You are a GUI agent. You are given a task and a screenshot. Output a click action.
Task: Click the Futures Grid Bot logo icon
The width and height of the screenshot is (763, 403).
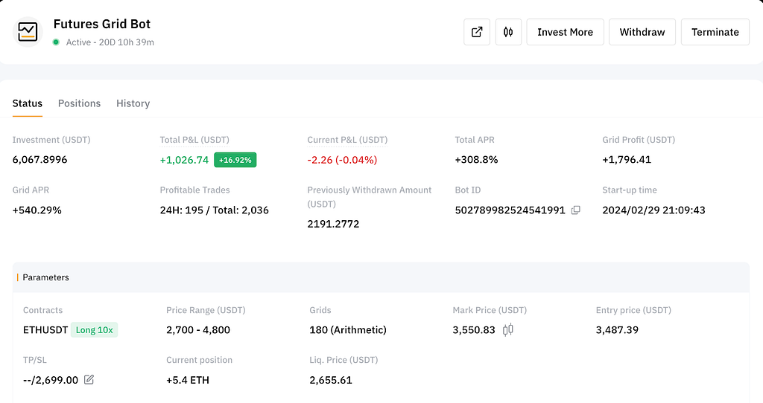point(28,32)
